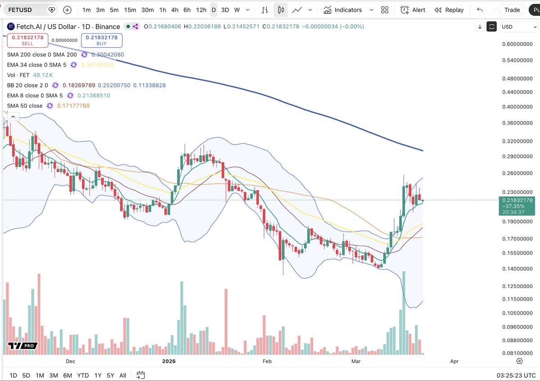
Task: Open price scale settings gear
Action: pyautogui.click(x=520, y=361)
